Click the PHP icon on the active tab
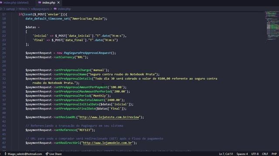This screenshot has height=156, width=279. point(40,3)
